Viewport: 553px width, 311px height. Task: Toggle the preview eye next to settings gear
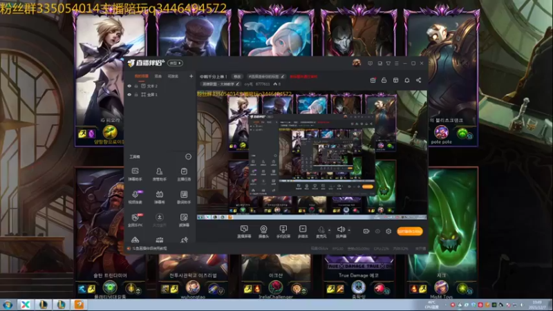(377, 232)
